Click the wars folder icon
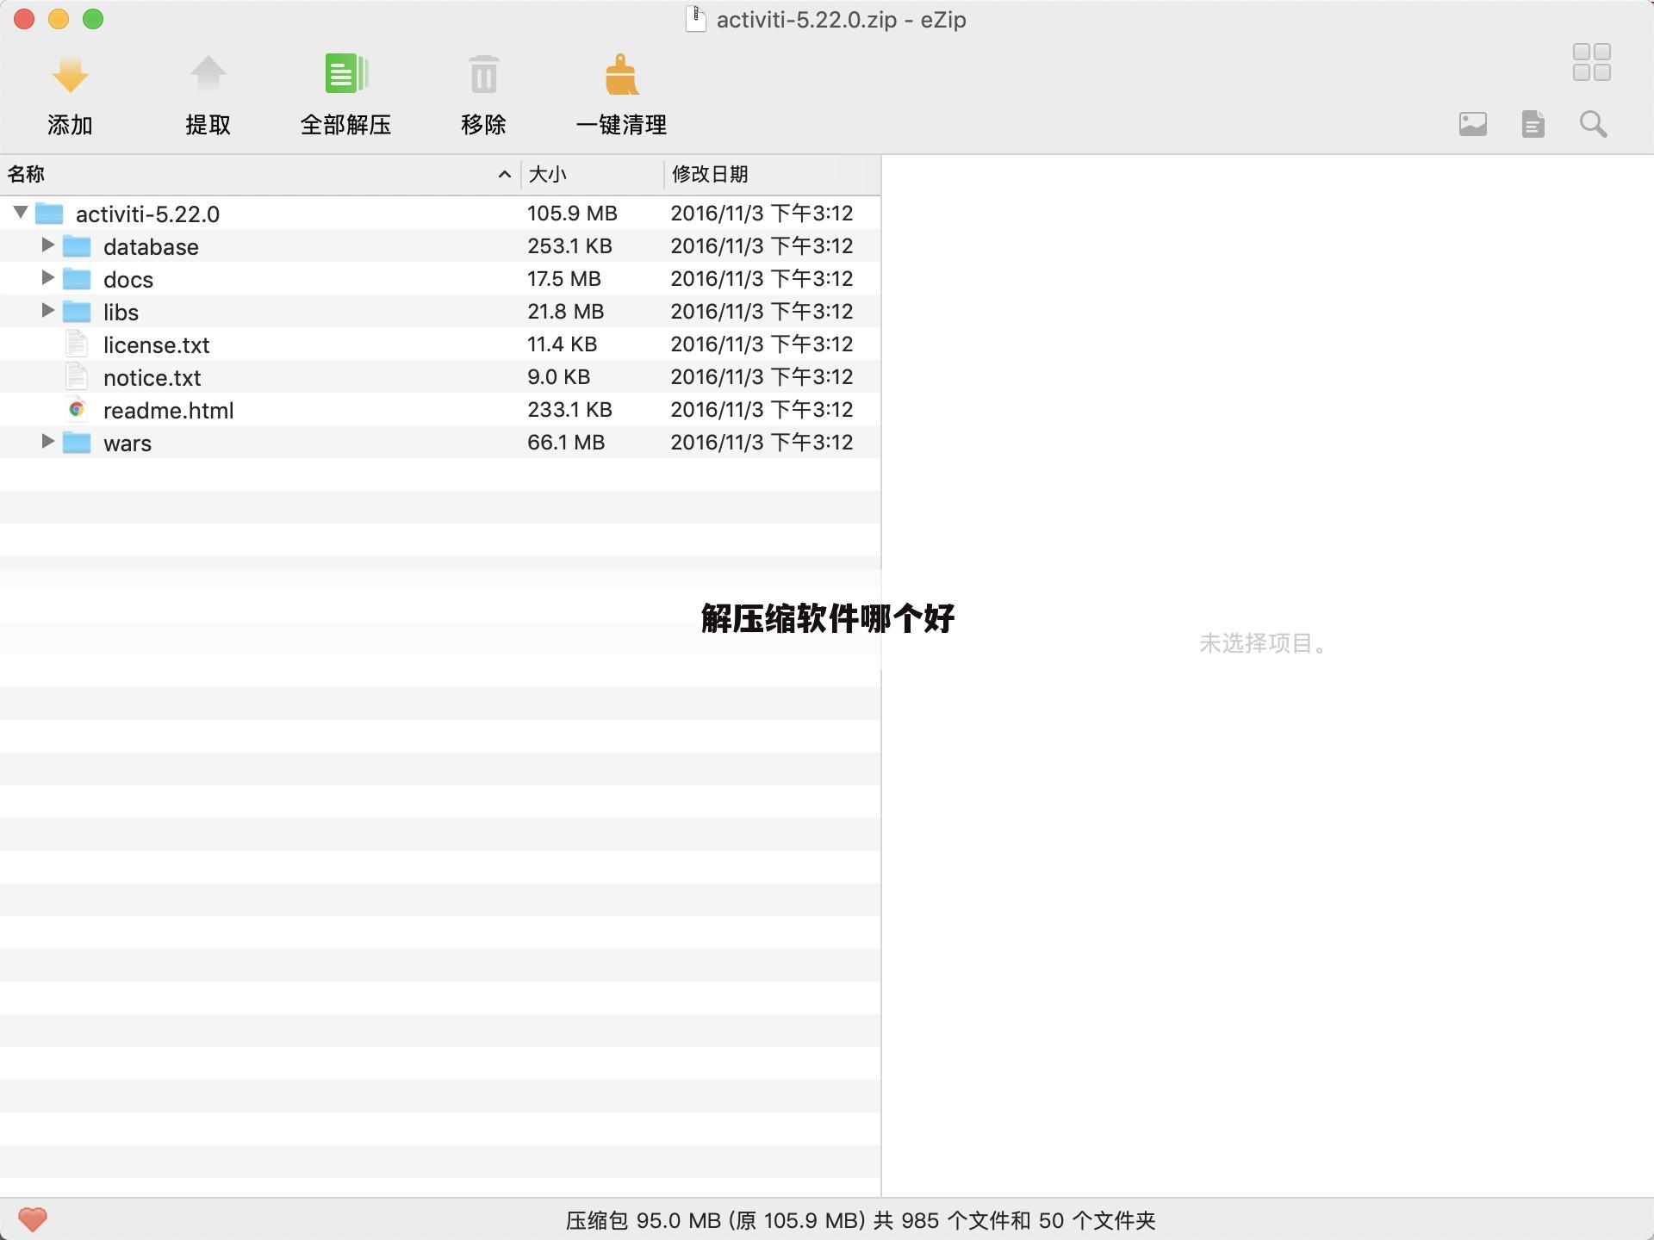This screenshot has width=1654, height=1240. (77, 442)
